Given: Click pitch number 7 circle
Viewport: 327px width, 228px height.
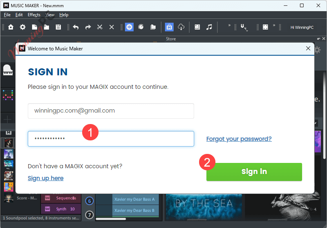Looking at the screenshot, I should tap(90, 215).
